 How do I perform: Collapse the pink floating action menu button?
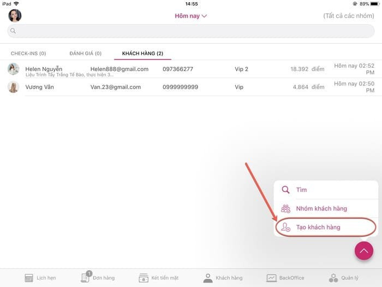pyautogui.click(x=364, y=251)
